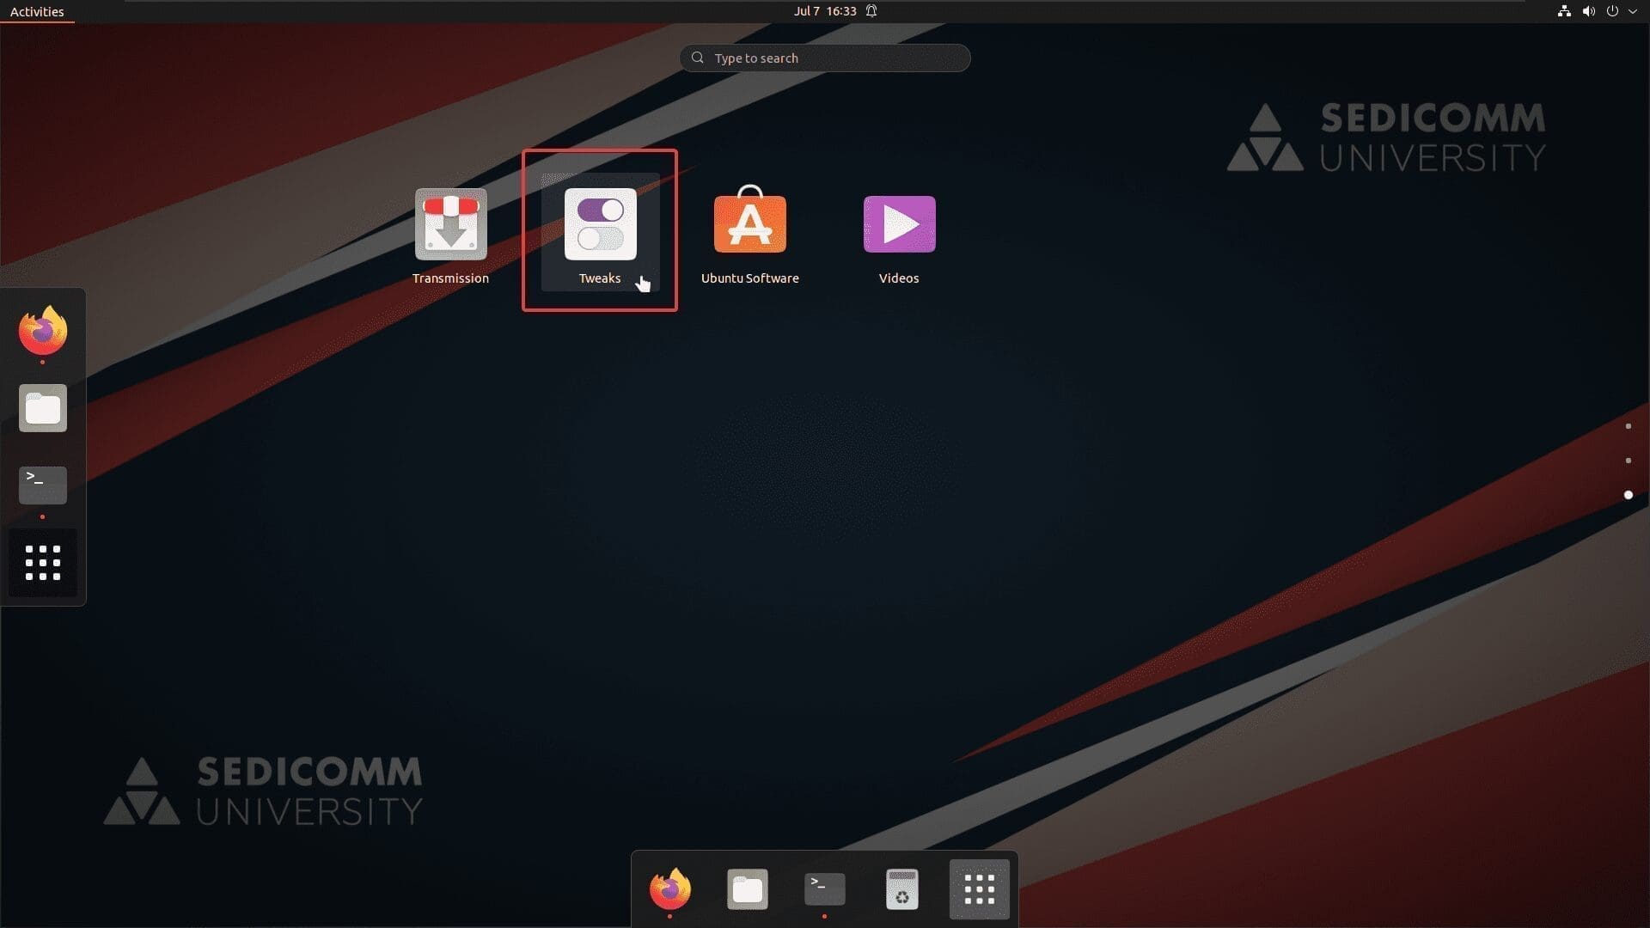1650x928 pixels.
Task: Open Videos media player
Action: (x=899, y=223)
